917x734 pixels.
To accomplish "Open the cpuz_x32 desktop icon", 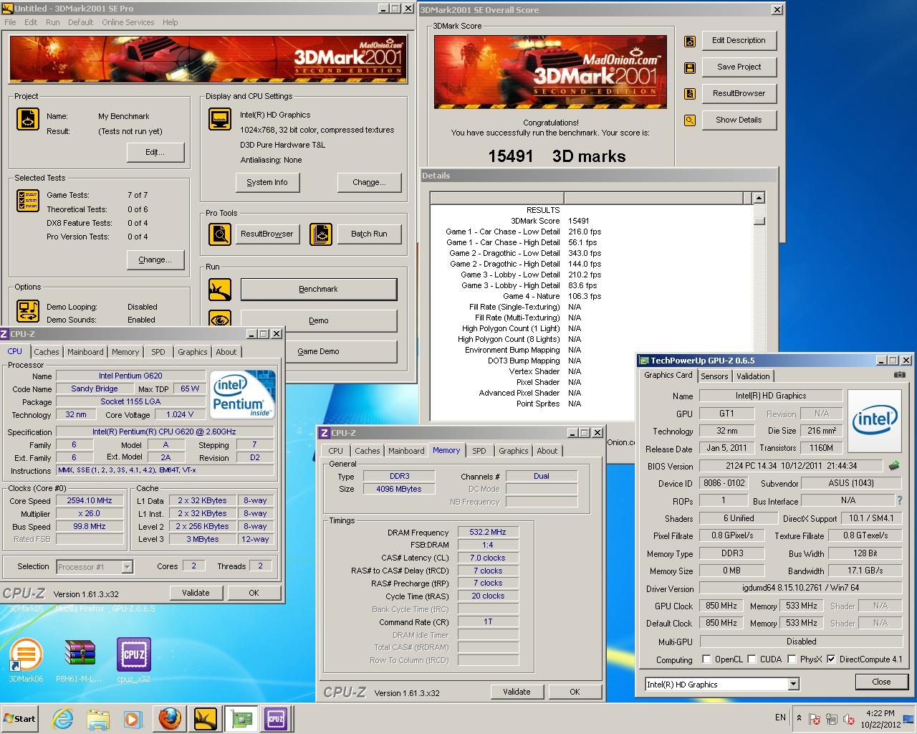I will 134,659.
